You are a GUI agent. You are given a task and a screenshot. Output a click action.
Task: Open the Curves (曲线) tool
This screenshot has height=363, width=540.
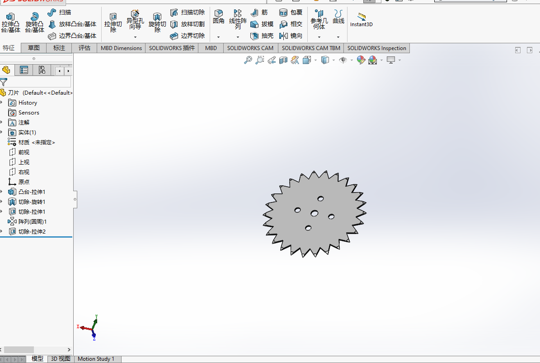point(338,17)
